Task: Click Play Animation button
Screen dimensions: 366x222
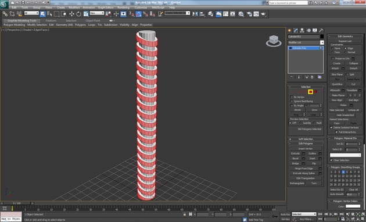Action: [331, 214]
